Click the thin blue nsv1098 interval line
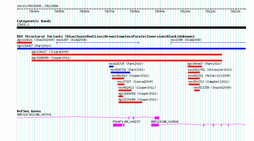 click(x=209, y=43)
